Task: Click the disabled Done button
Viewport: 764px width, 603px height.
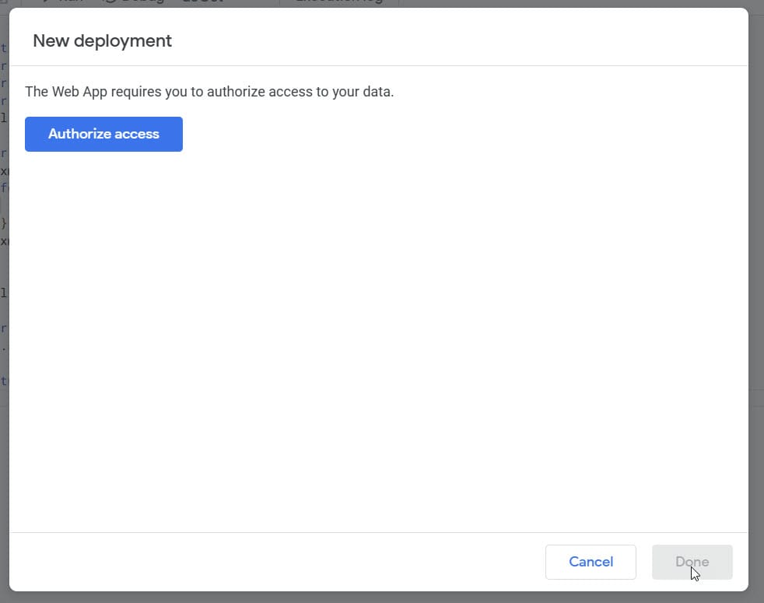Action: (x=691, y=562)
